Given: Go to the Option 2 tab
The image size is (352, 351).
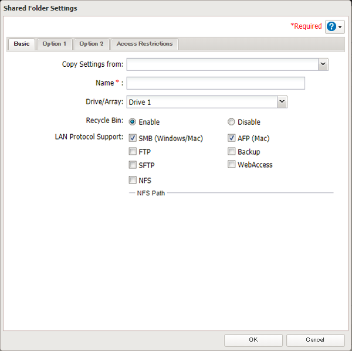Looking at the screenshot, I should [92, 44].
